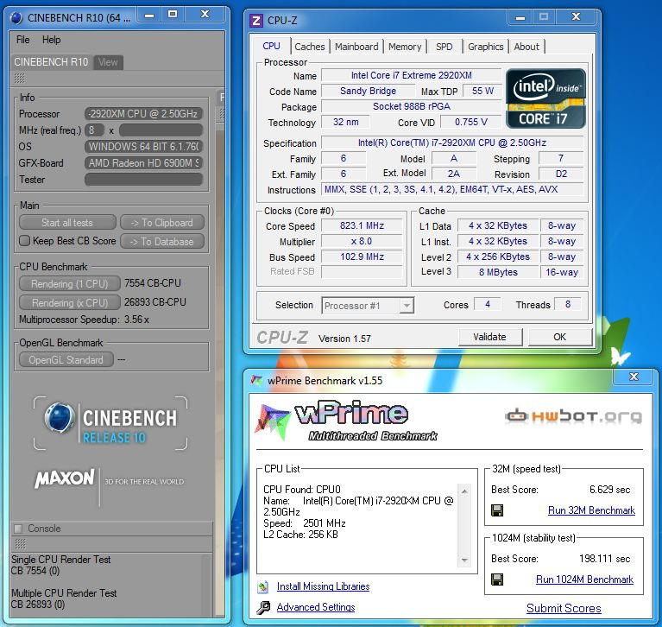This screenshot has width=662, height=627.
Task: Toggle Keep Best CB Score checkbox
Action: pos(24,241)
